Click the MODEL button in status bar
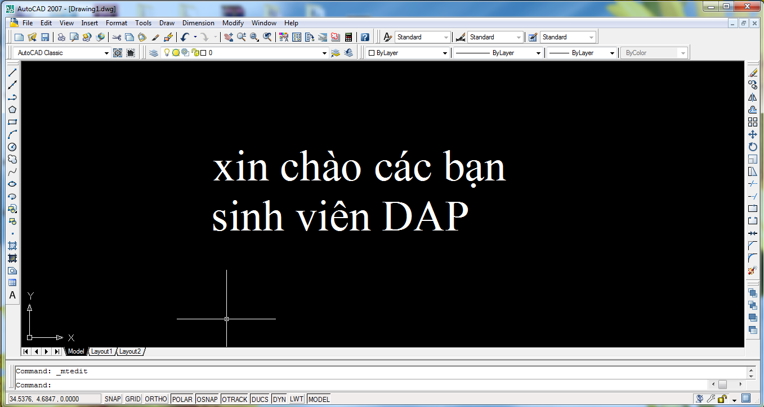Image resolution: width=764 pixels, height=407 pixels. [319, 399]
